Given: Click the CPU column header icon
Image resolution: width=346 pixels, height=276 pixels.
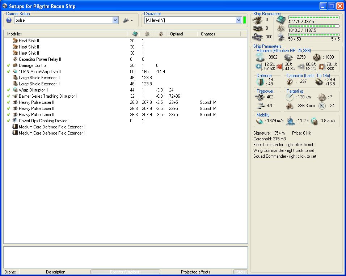Looking at the screenshot, I should pyautogui.click(x=135, y=34).
